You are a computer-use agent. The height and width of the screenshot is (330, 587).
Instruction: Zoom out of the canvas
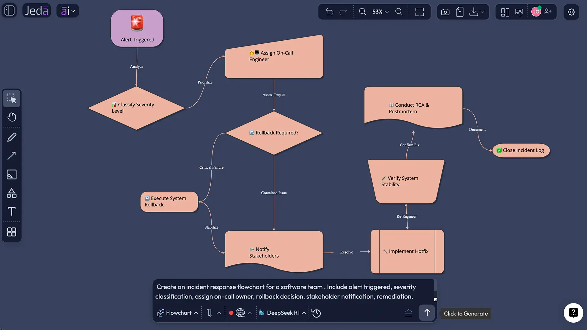pyautogui.click(x=399, y=12)
